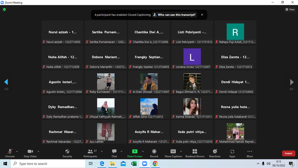Show closed captions
This screenshot has width=298, height=168.
(173, 153)
